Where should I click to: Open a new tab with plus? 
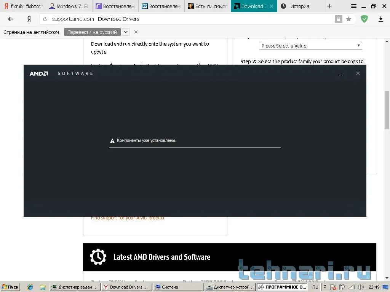329,6
